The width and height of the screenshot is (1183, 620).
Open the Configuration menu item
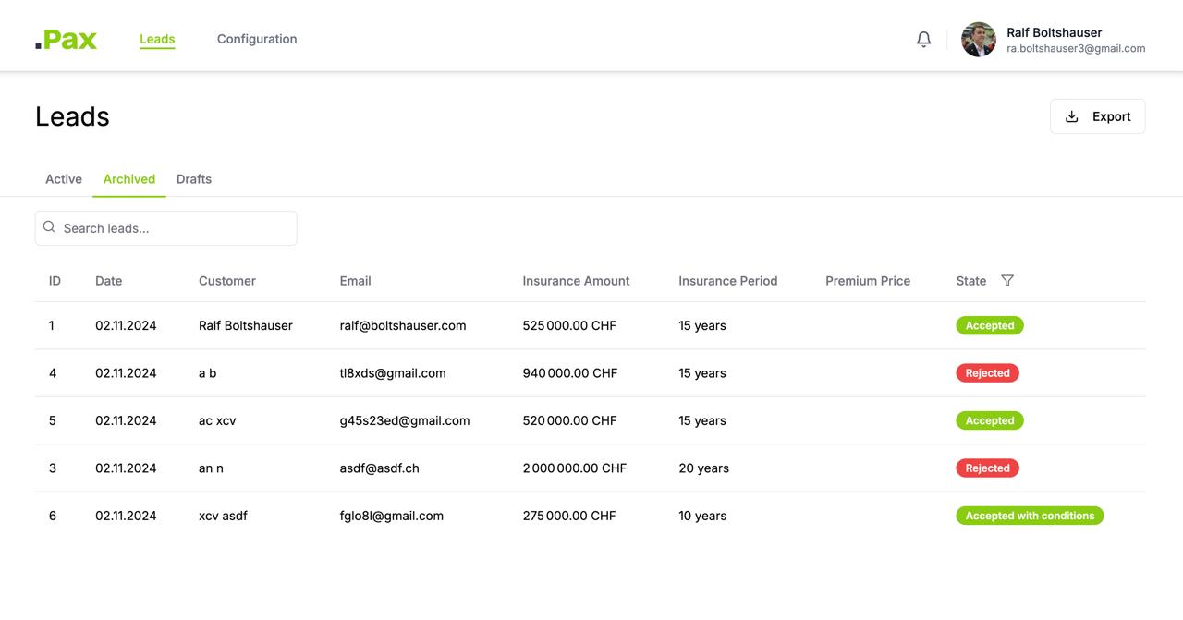point(257,39)
